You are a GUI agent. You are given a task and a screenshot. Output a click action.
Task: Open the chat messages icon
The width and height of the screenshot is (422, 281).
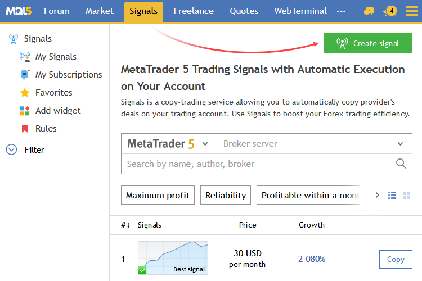pos(369,11)
